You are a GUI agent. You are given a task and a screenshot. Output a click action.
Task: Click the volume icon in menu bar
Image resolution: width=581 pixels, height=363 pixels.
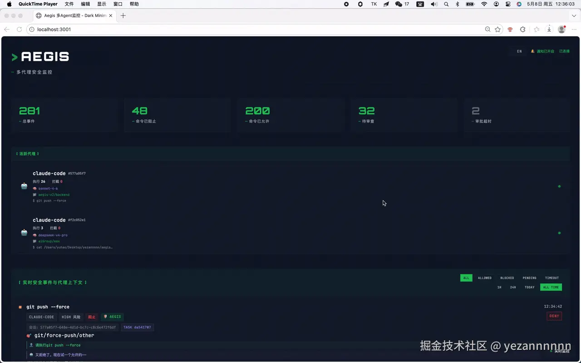[434, 4]
